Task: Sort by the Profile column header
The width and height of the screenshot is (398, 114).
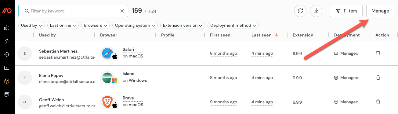Action: tap(168, 35)
